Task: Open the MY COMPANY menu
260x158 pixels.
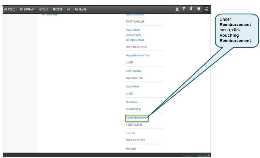Action: (27, 9)
